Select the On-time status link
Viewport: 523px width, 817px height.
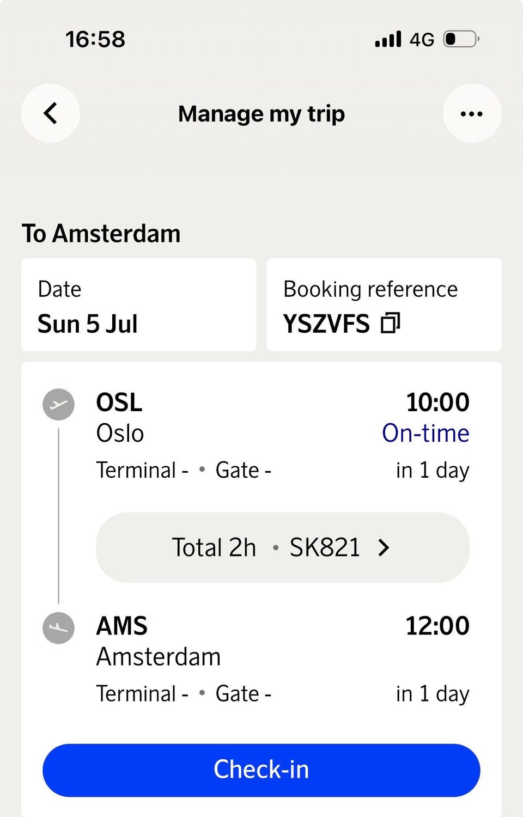(x=425, y=434)
